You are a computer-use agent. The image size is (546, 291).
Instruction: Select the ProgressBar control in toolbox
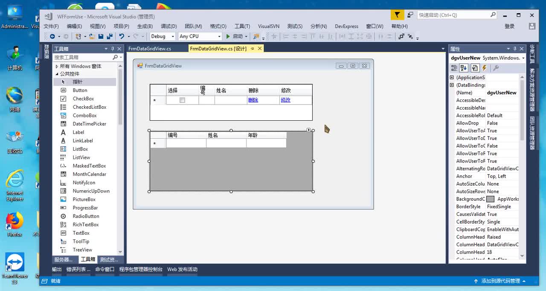pos(84,208)
